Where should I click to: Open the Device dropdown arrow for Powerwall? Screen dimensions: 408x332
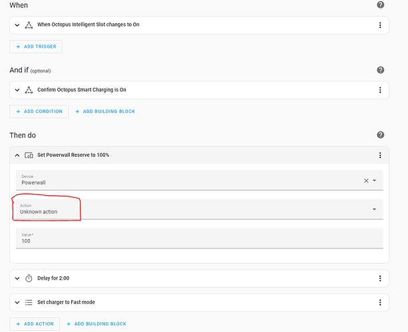375,181
